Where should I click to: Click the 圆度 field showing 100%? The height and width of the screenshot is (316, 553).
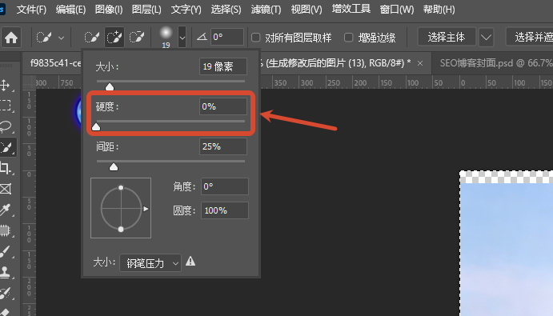pos(225,210)
